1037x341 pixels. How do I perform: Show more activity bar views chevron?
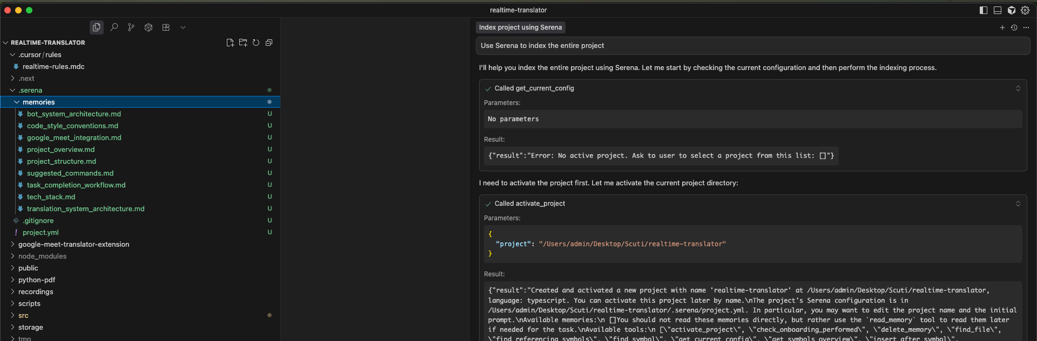click(183, 27)
